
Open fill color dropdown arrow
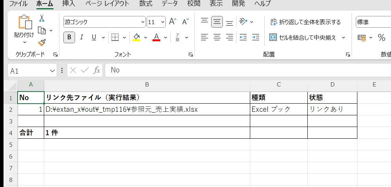click(145, 37)
